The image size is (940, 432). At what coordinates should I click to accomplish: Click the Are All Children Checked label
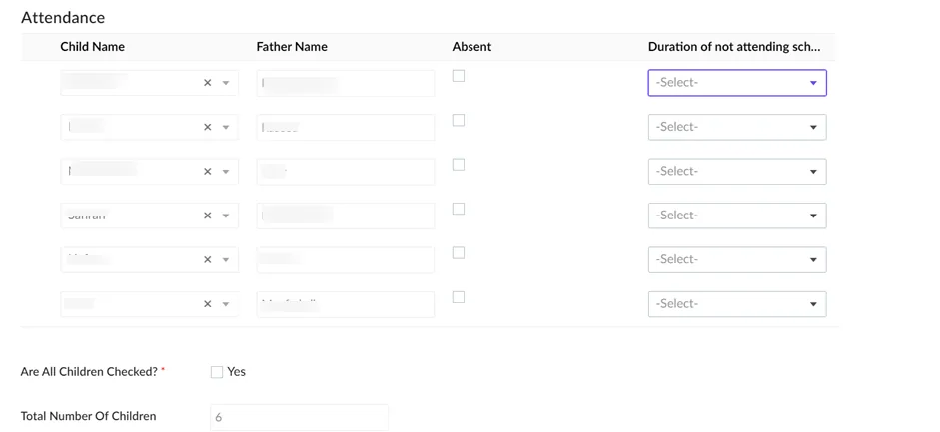pos(89,371)
